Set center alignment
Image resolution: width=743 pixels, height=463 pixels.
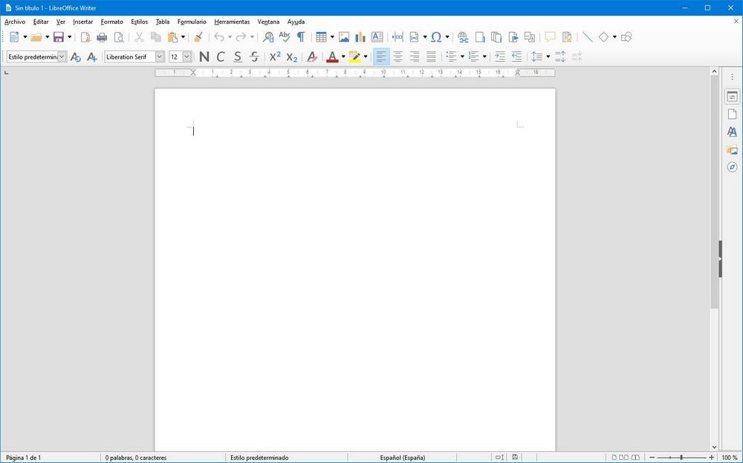pyautogui.click(x=398, y=57)
